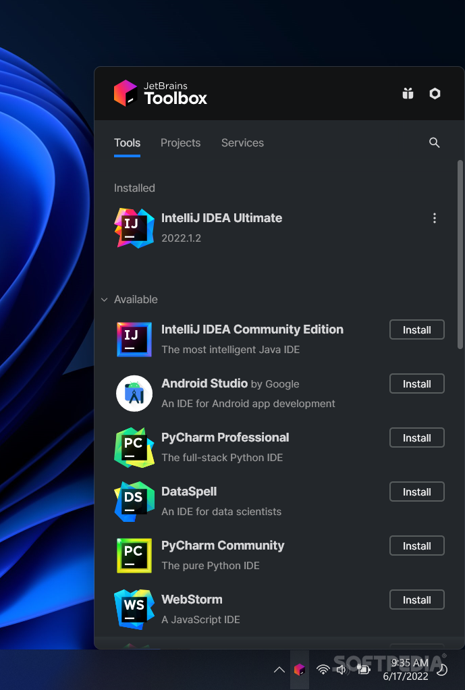Click the Android Studio icon
This screenshot has width=465, height=690.
(x=134, y=394)
